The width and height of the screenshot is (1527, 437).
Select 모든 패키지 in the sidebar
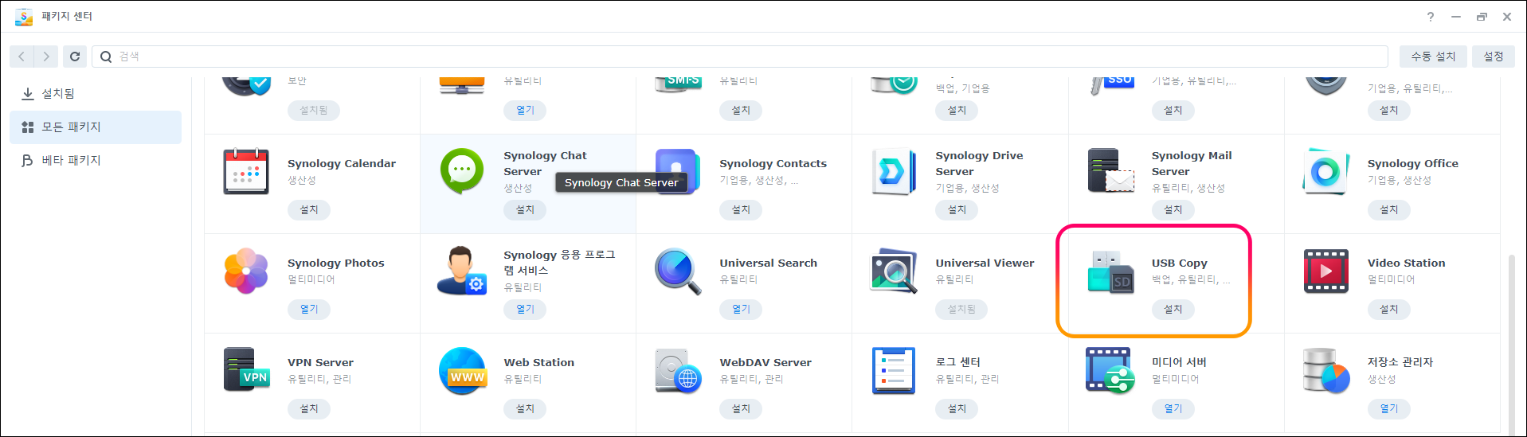(96, 127)
